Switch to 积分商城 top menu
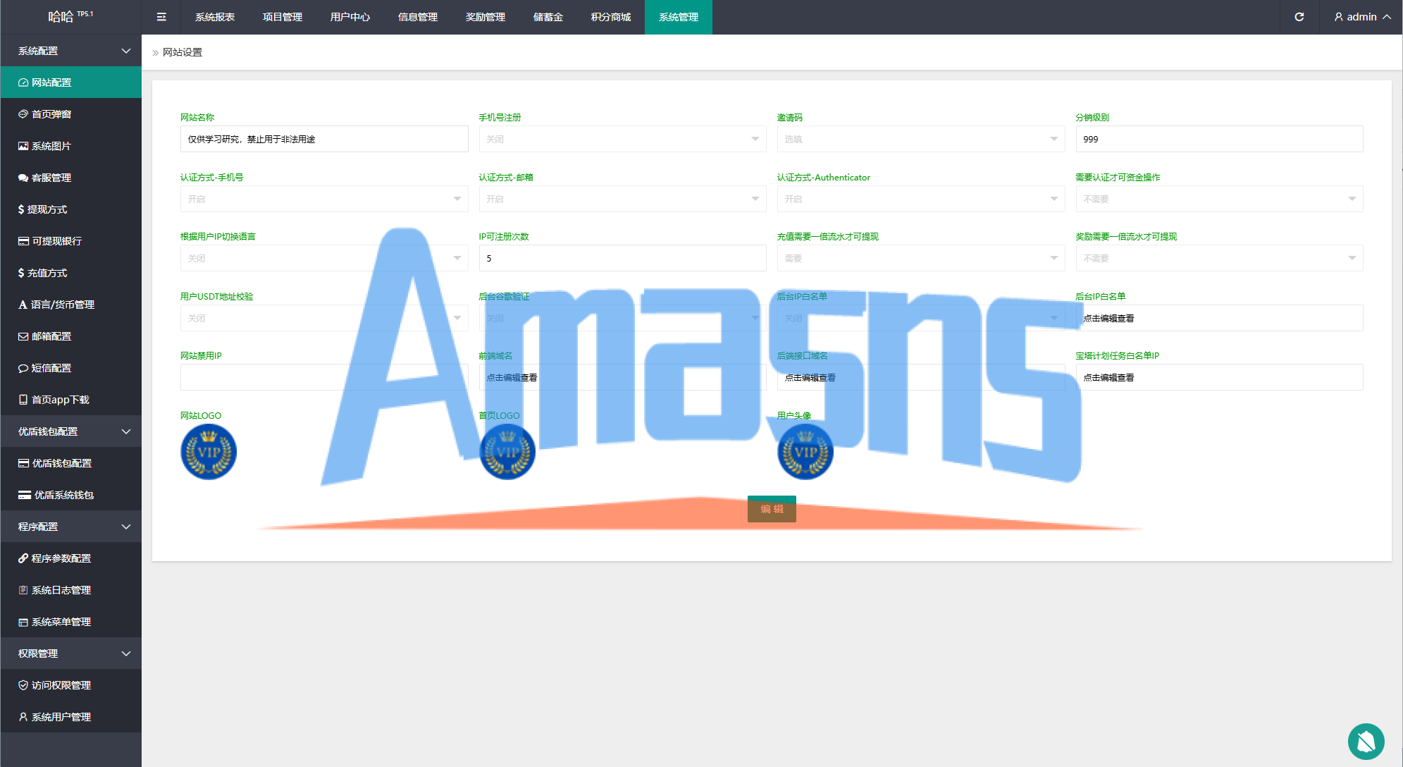 [610, 17]
